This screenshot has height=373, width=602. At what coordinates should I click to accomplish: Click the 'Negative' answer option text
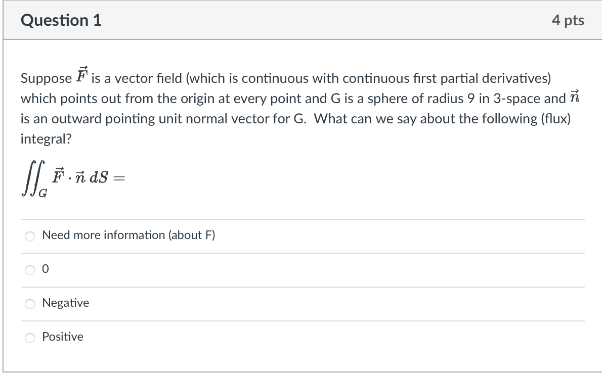[x=66, y=303]
